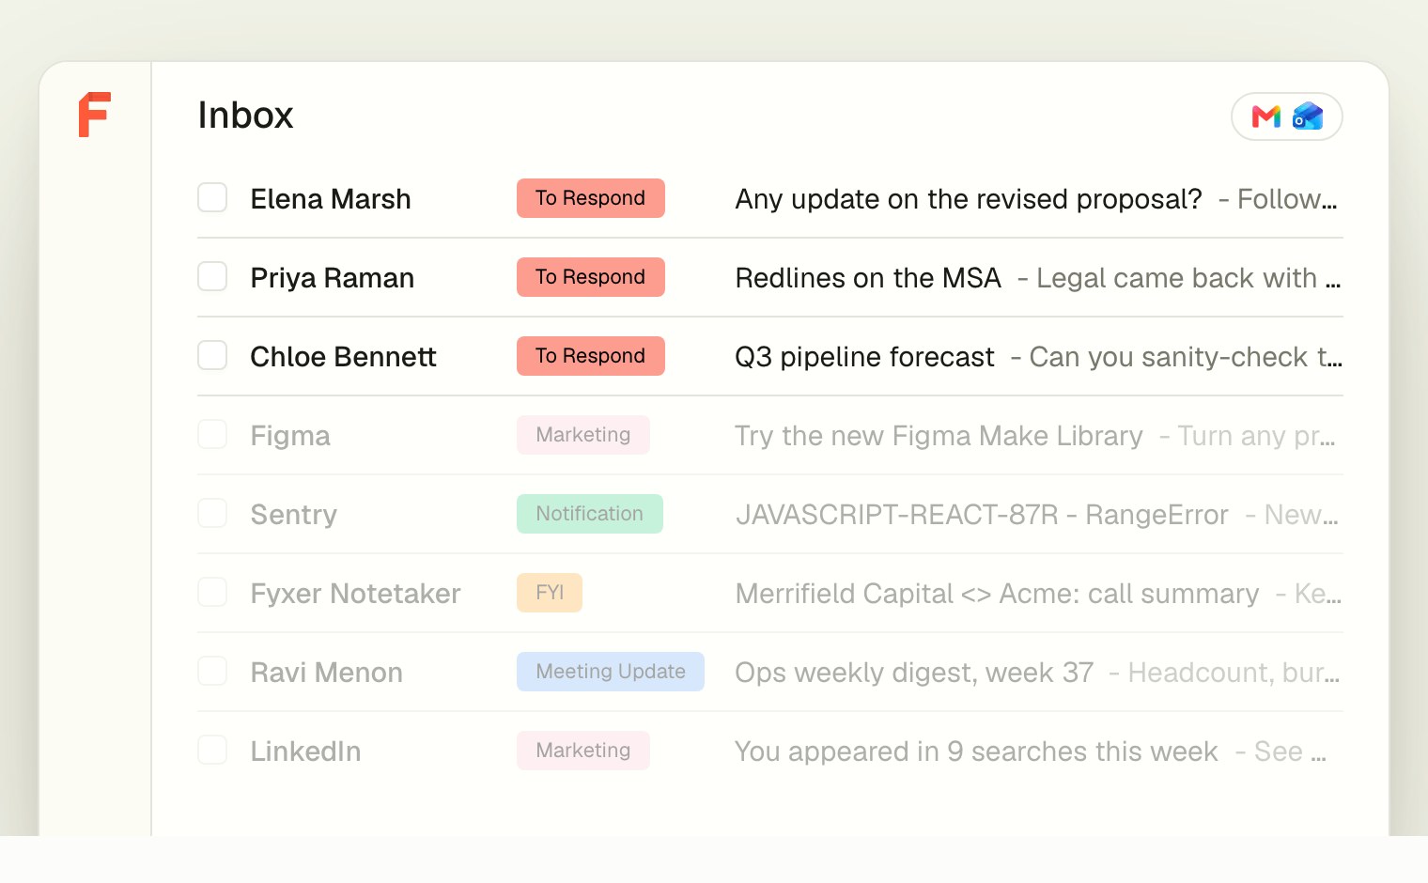Click sender name Ravi Menon
Viewport: 1428px width, 883px height.
point(327,673)
